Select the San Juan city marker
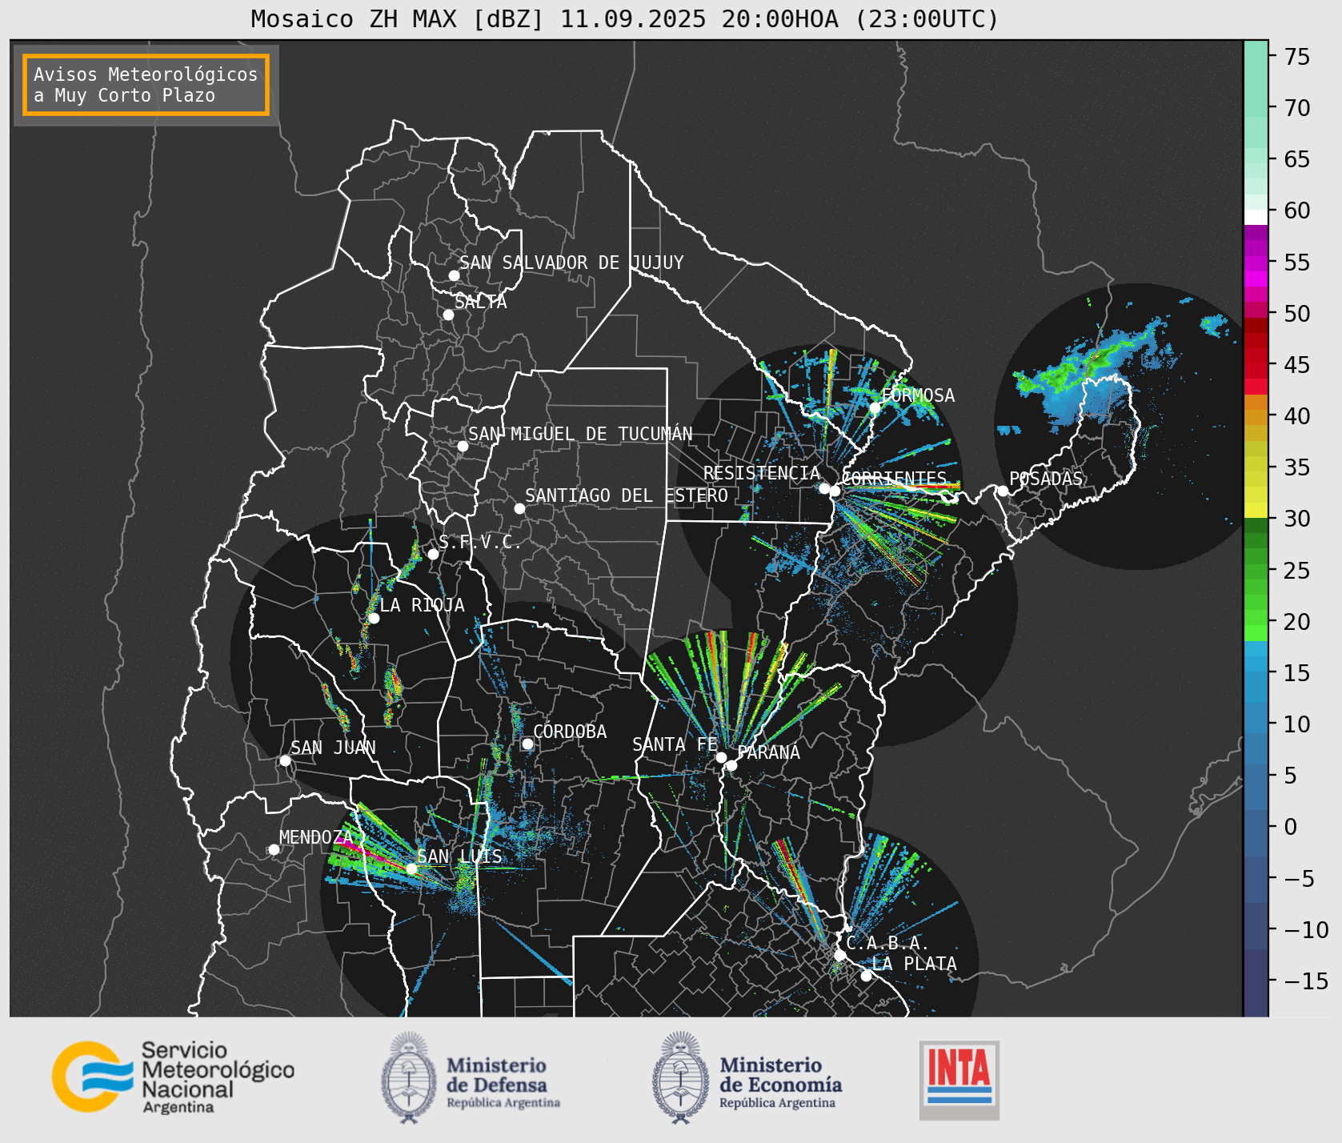Image resolution: width=1342 pixels, height=1143 pixels. (x=285, y=760)
